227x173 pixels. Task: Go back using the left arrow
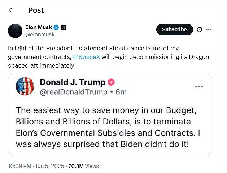tap(12, 10)
